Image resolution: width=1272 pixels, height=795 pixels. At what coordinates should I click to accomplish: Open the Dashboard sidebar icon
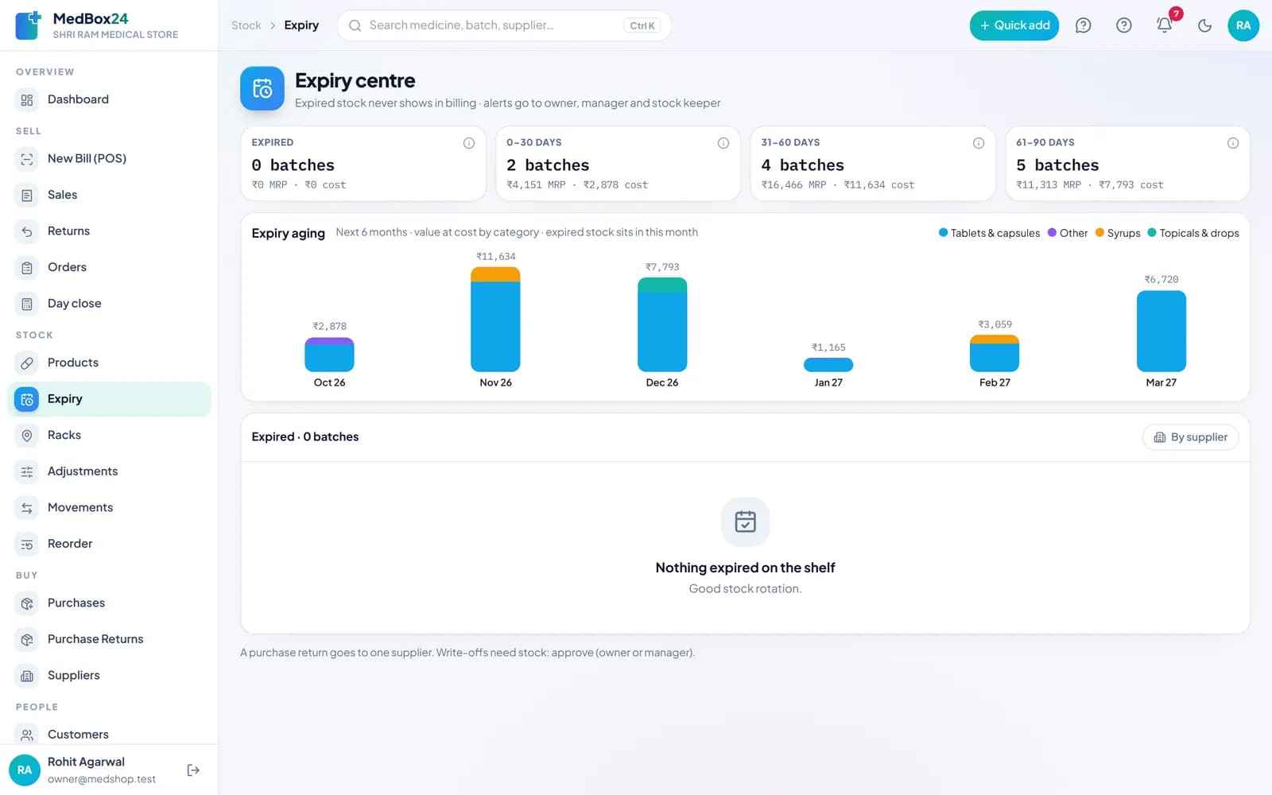[x=27, y=100]
